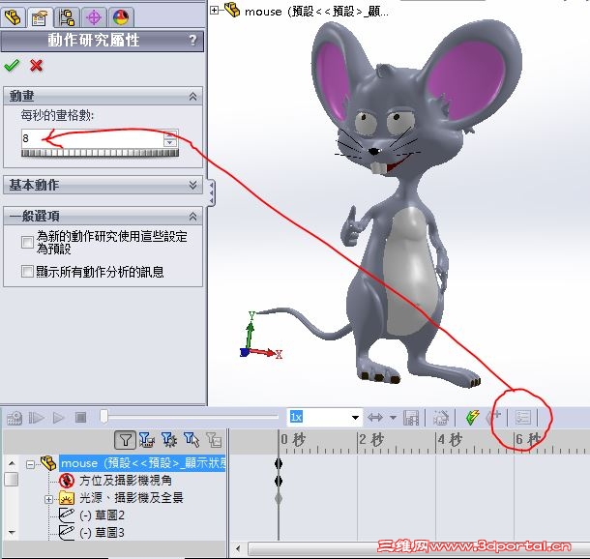Select the mouse row keyframe at 0秒
Image resolution: width=590 pixels, height=559 pixels.
click(x=279, y=463)
